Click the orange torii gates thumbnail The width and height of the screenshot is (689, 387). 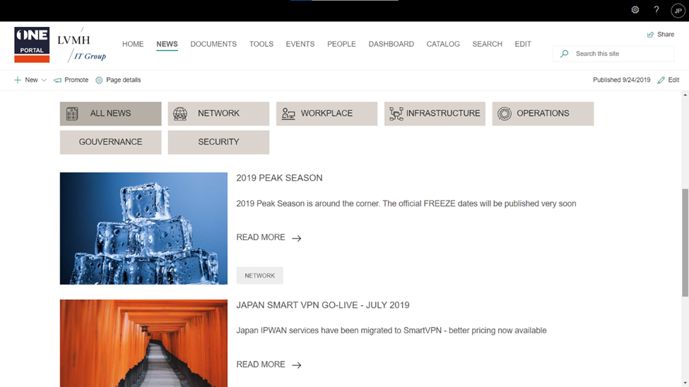pos(143,343)
